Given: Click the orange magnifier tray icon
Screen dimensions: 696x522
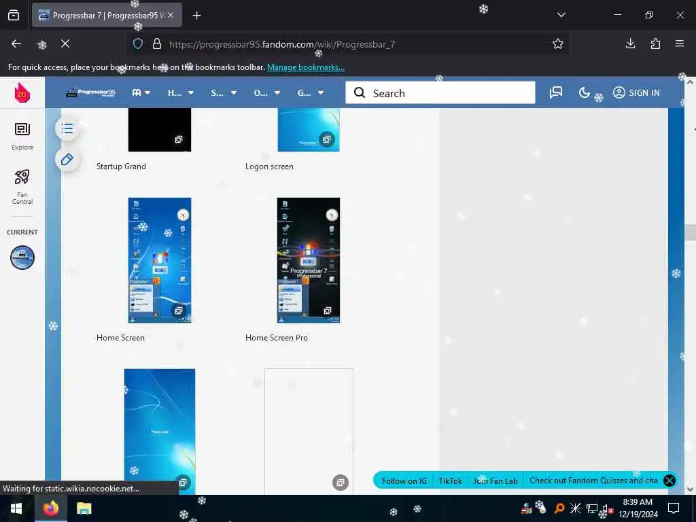Looking at the screenshot, I should [559, 508].
